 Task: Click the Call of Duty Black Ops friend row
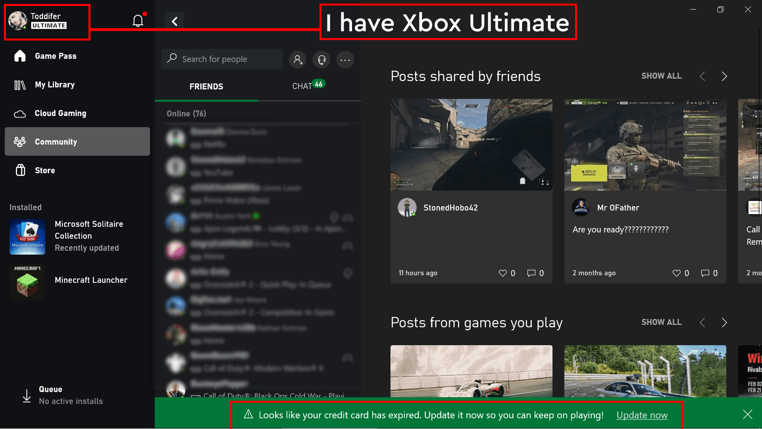pyautogui.click(x=258, y=388)
